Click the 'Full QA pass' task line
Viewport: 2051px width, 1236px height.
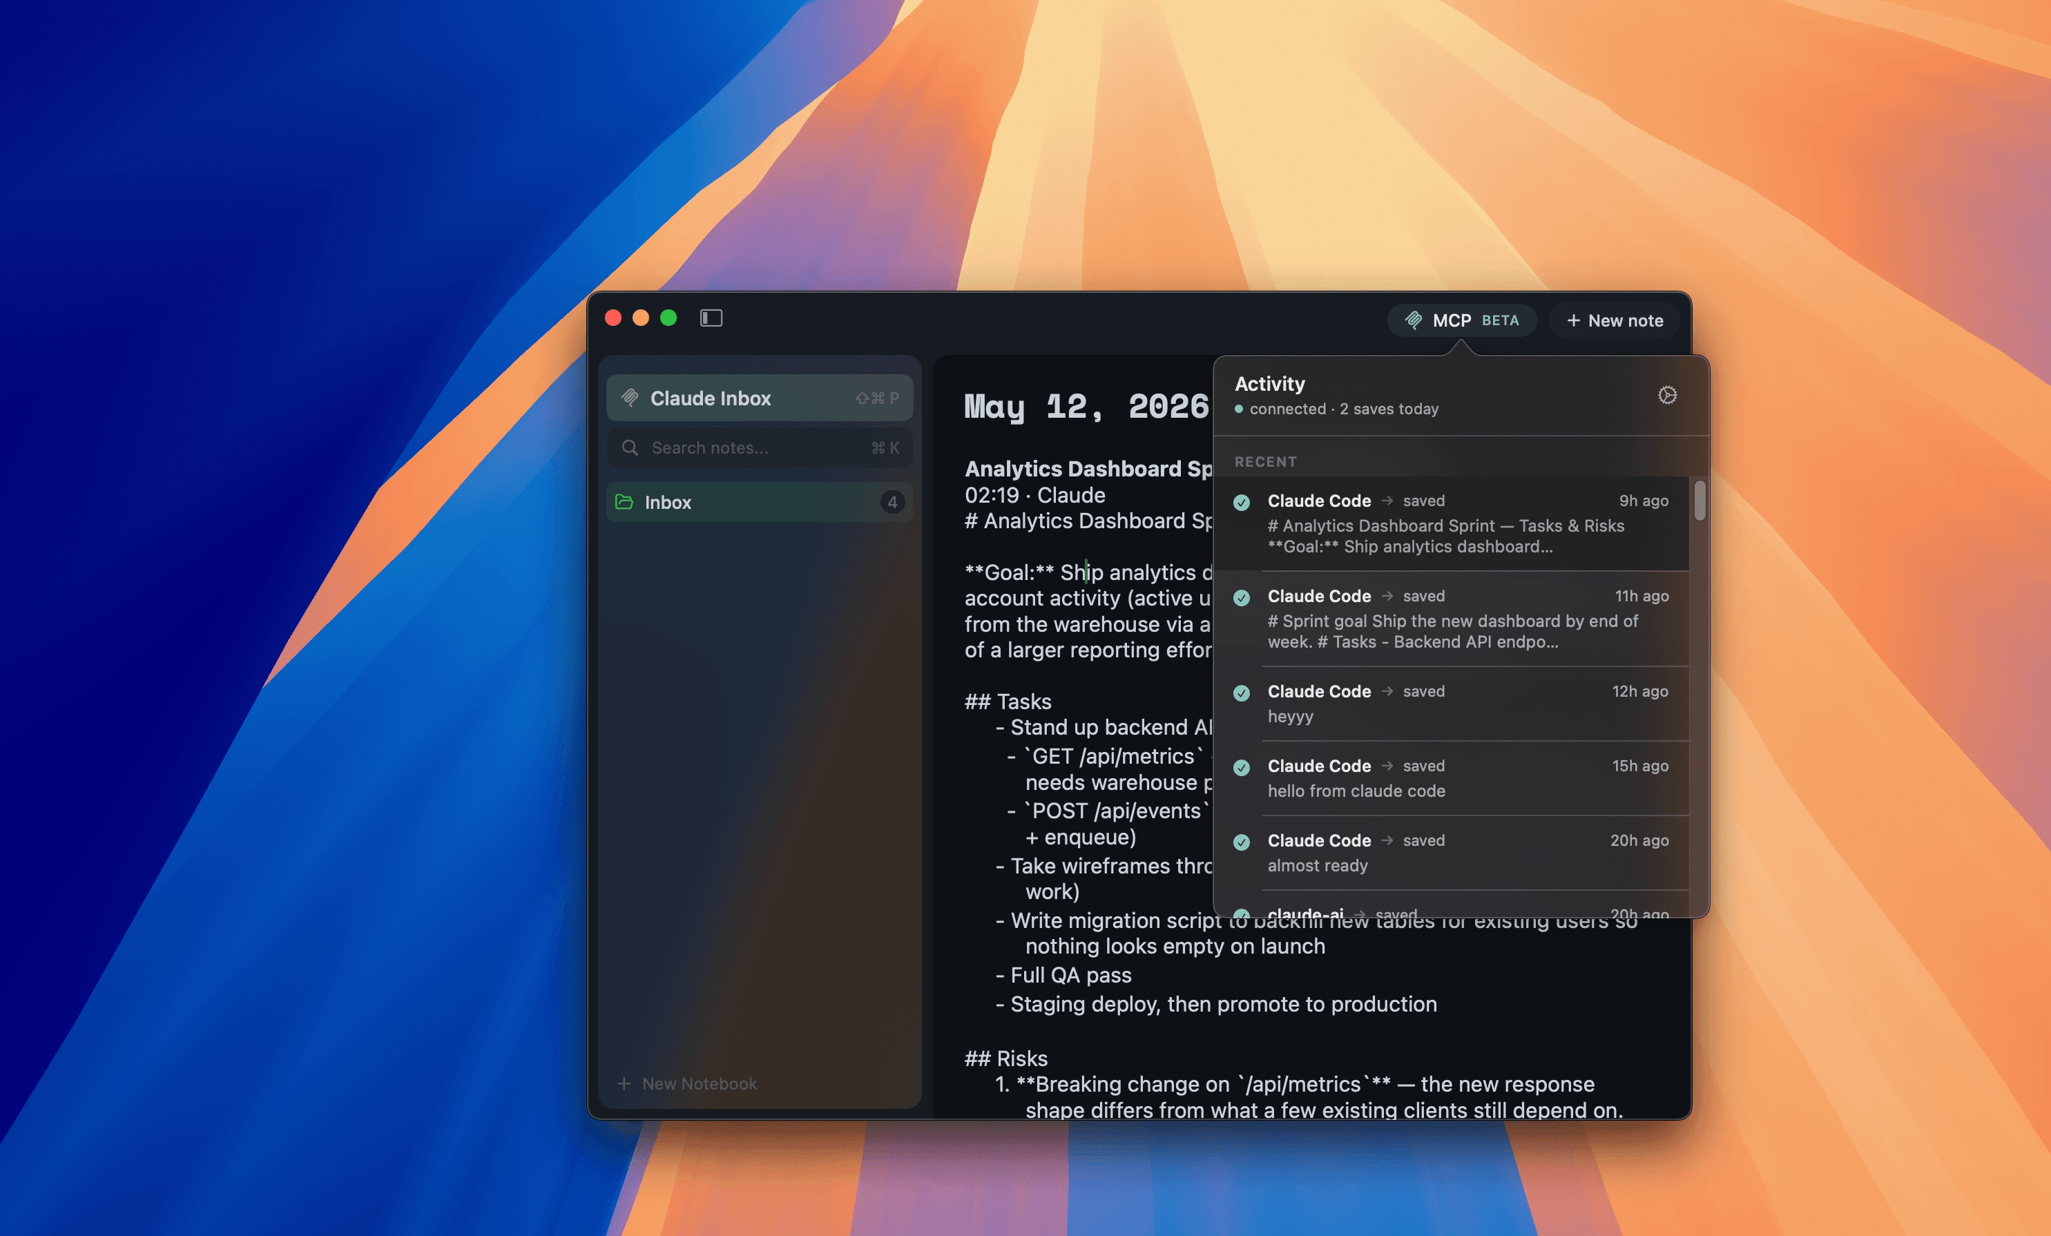click(1063, 976)
